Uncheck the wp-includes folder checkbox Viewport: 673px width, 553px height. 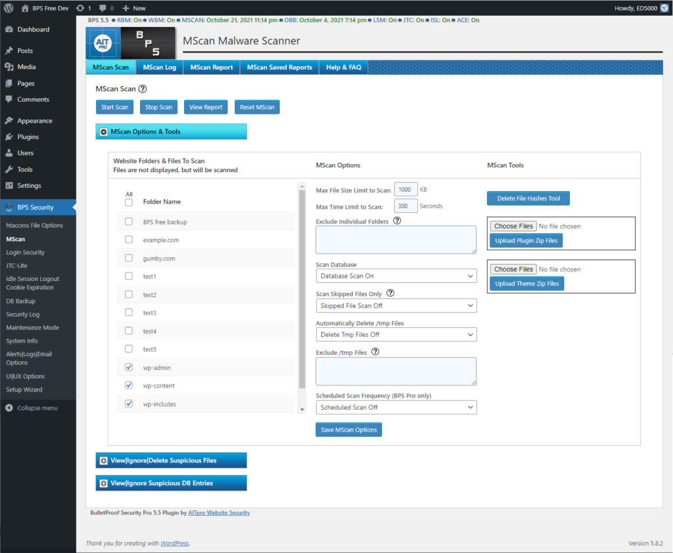(129, 404)
